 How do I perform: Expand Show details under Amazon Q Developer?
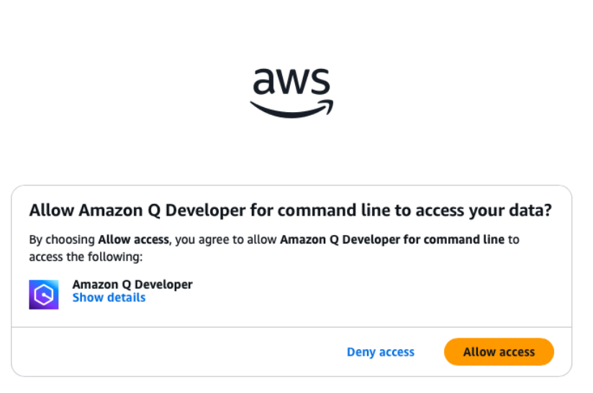tap(109, 298)
